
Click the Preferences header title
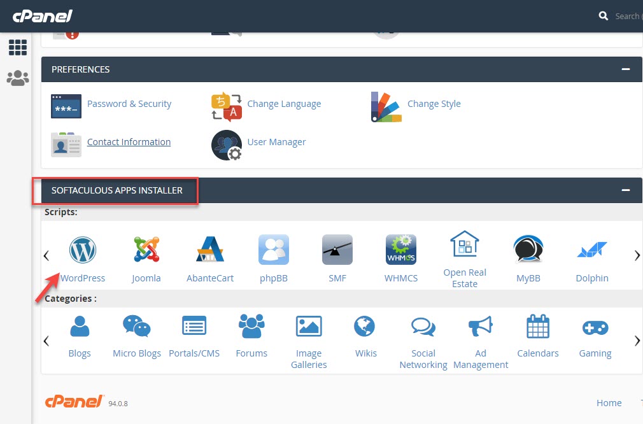[x=80, y=69]
